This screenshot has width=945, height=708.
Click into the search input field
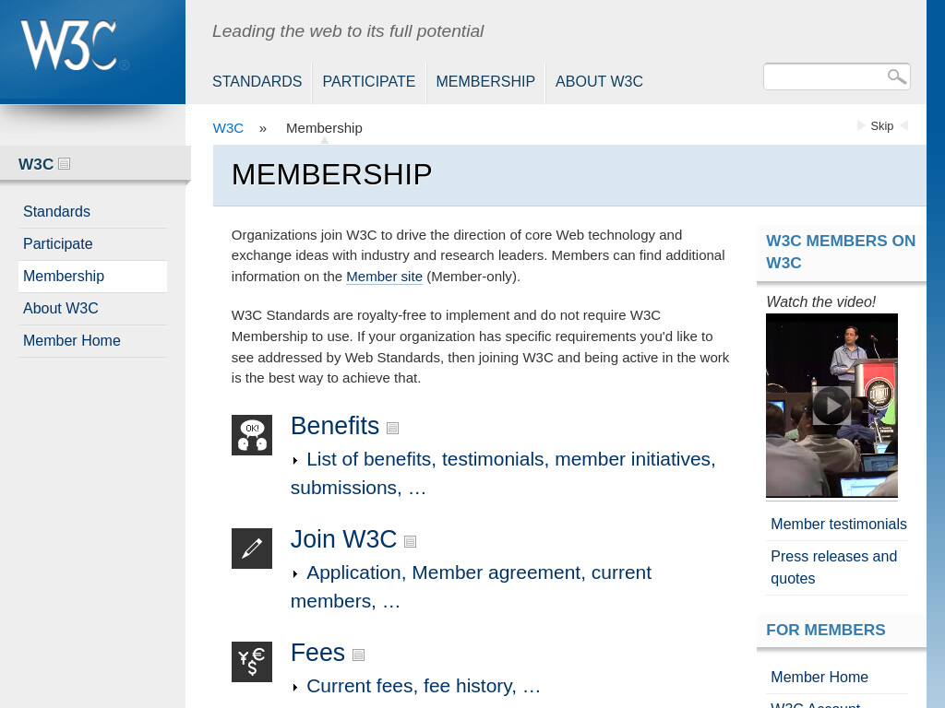tap(824, 77)
